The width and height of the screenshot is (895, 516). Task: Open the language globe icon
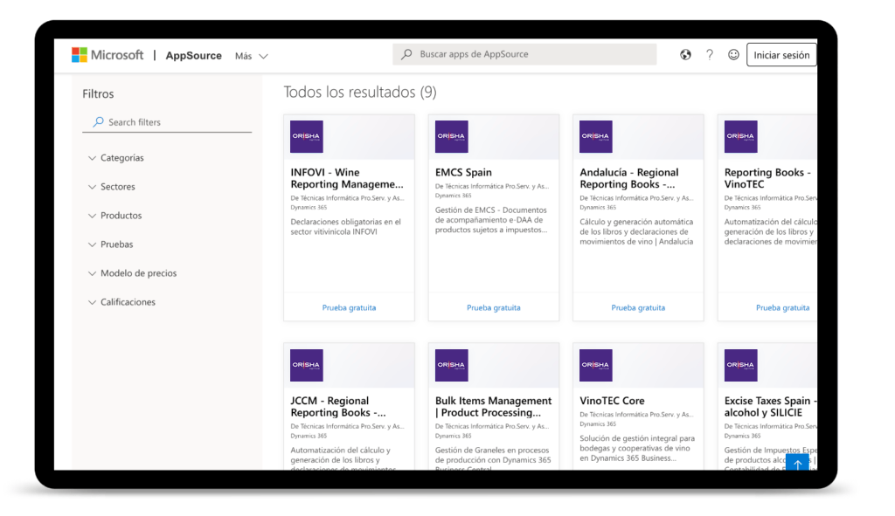point(687,54)
